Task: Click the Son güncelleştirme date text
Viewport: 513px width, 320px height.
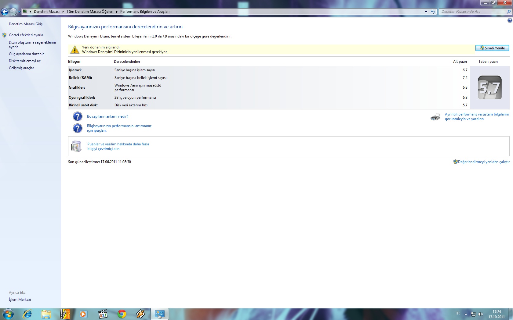Action: click(x=100, y=162)
